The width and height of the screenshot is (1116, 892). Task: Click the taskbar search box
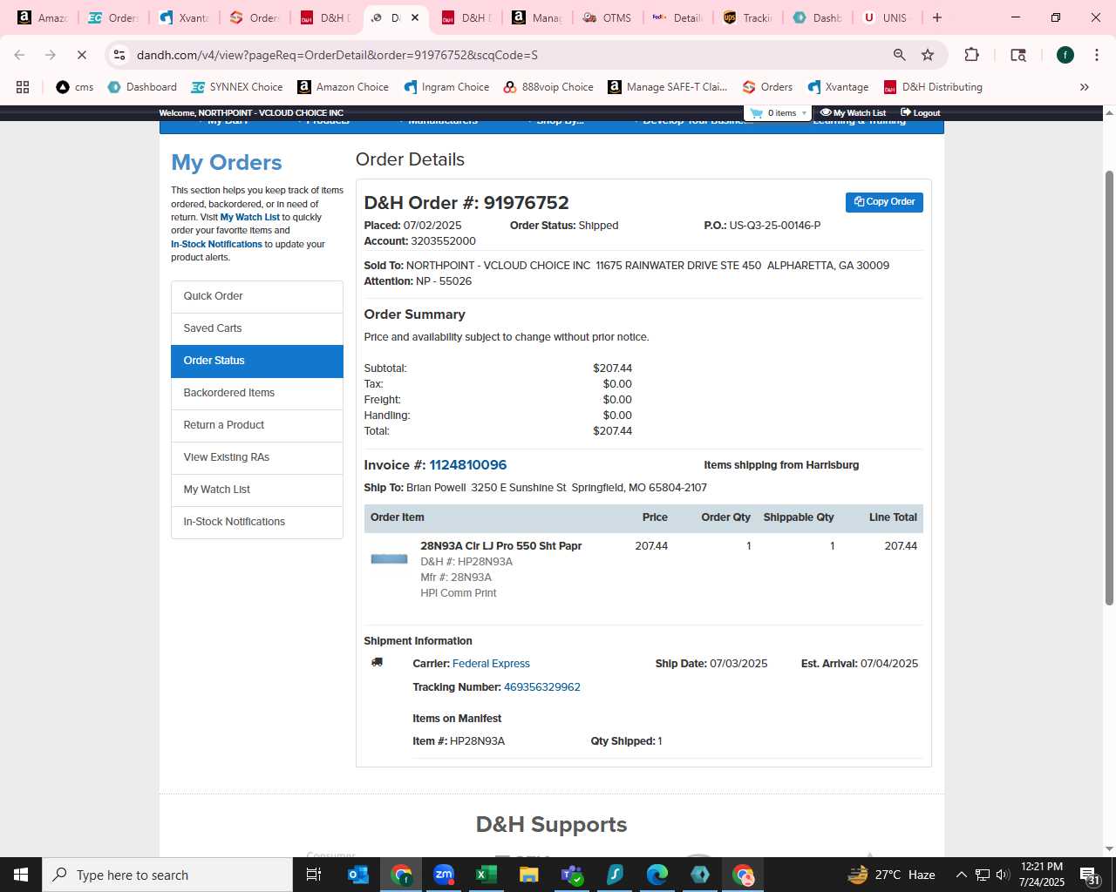[x=167, y=875]
